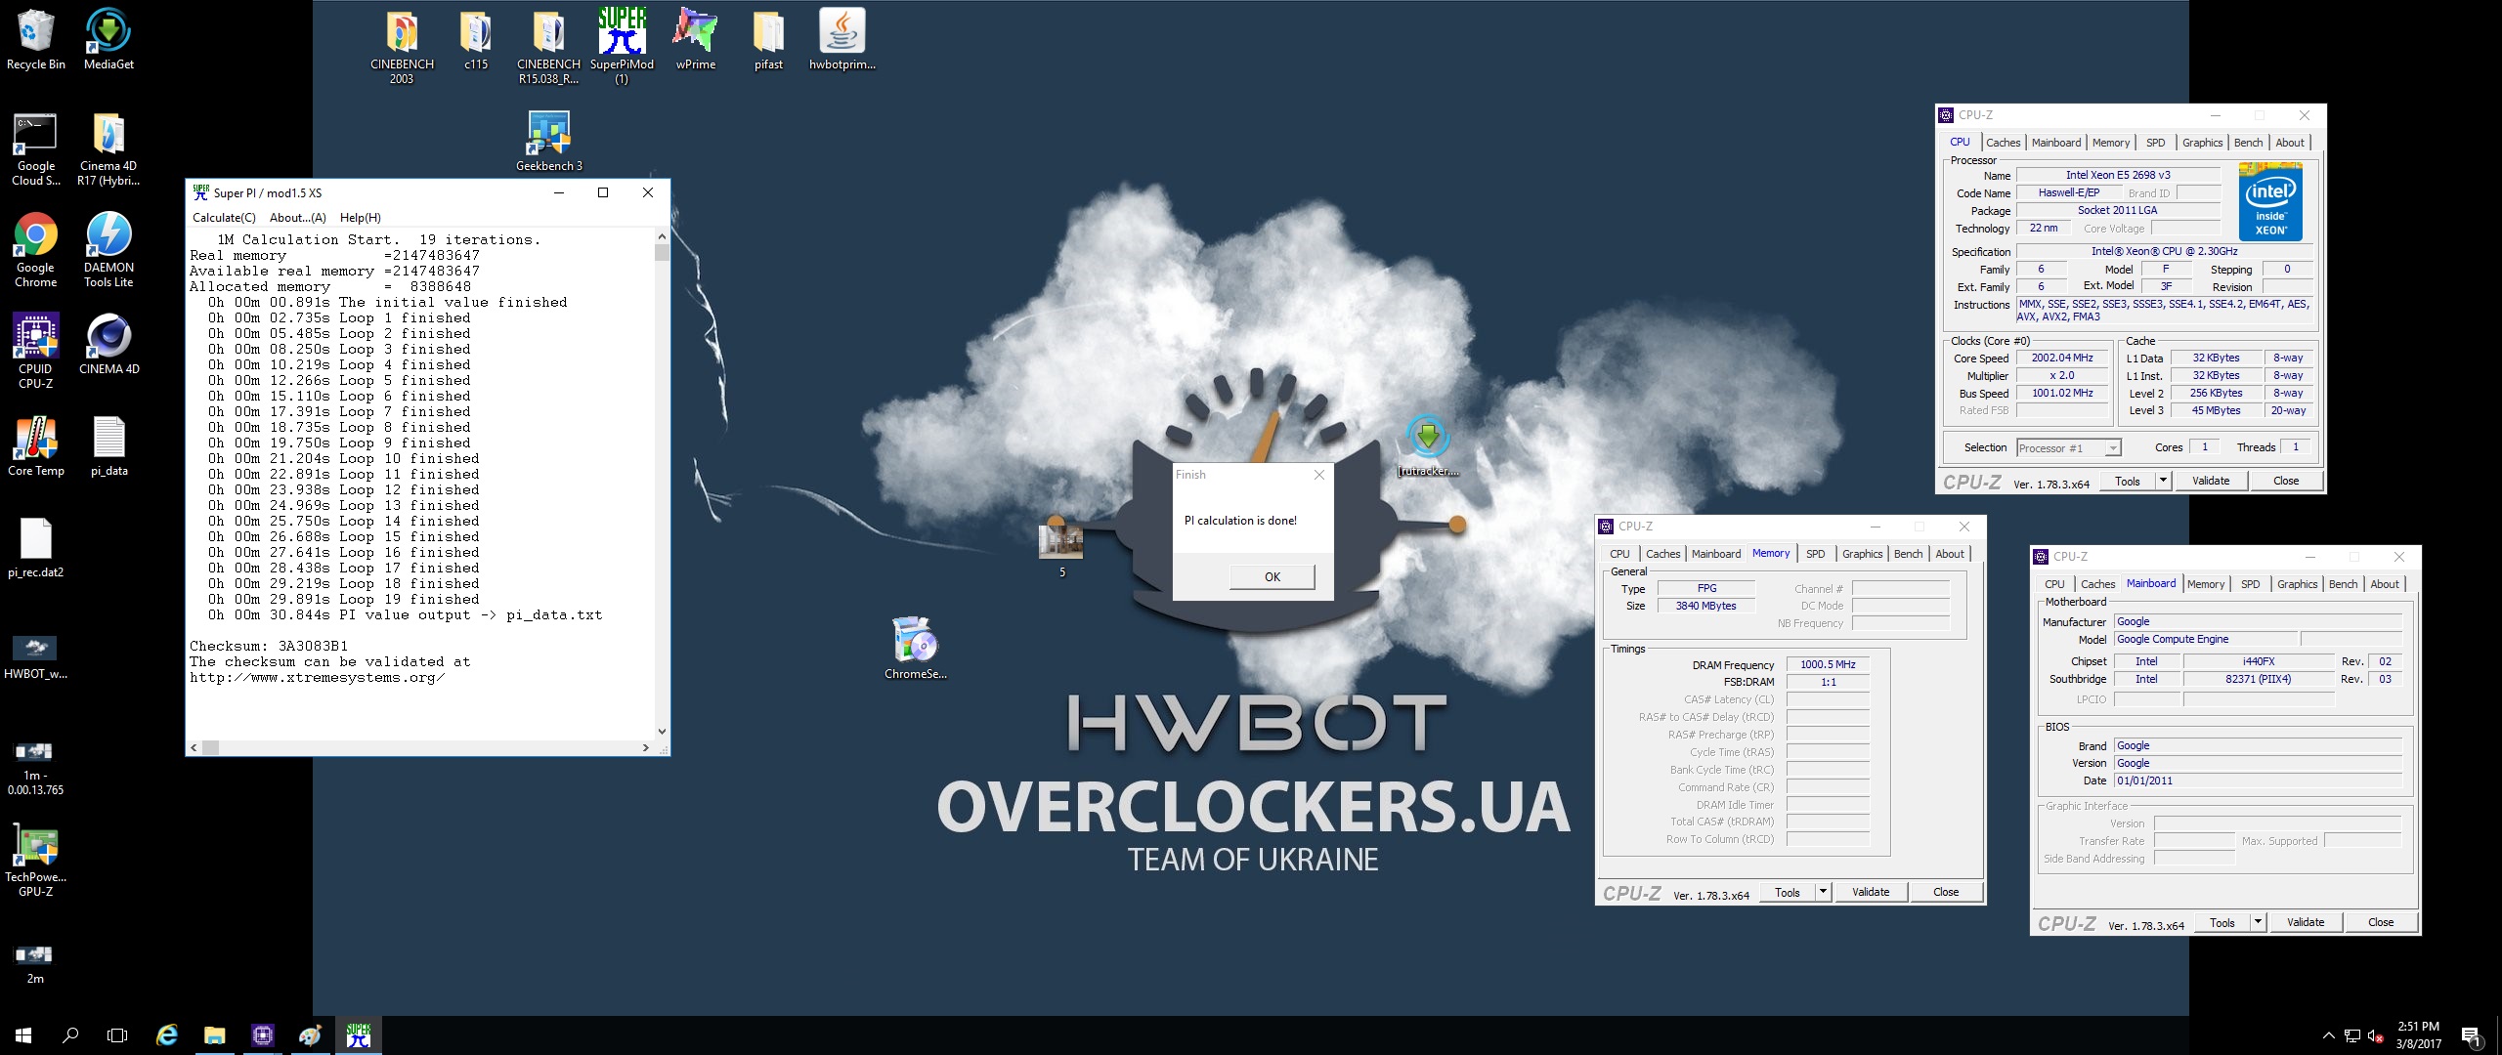Click Close in Memory CPU-Z window

[x=1945, y=892]
